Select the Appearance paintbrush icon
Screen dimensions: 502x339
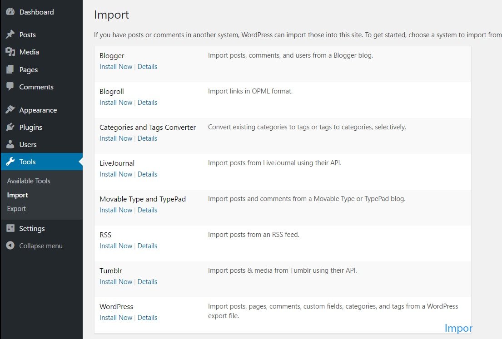tap(11, 110)
